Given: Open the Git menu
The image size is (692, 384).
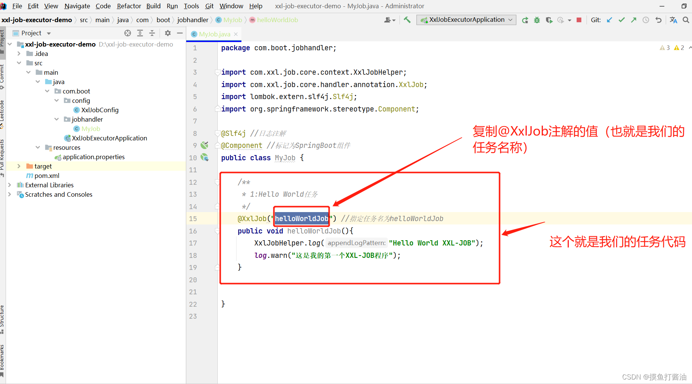Looking at the screenshot, I should (x=210, y=6).
